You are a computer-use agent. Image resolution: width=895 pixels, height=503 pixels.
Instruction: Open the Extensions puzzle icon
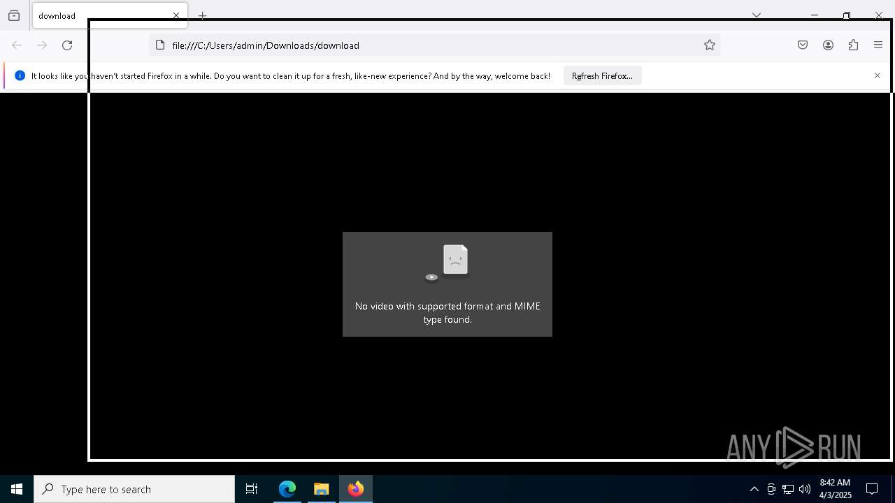pos(853,45)
